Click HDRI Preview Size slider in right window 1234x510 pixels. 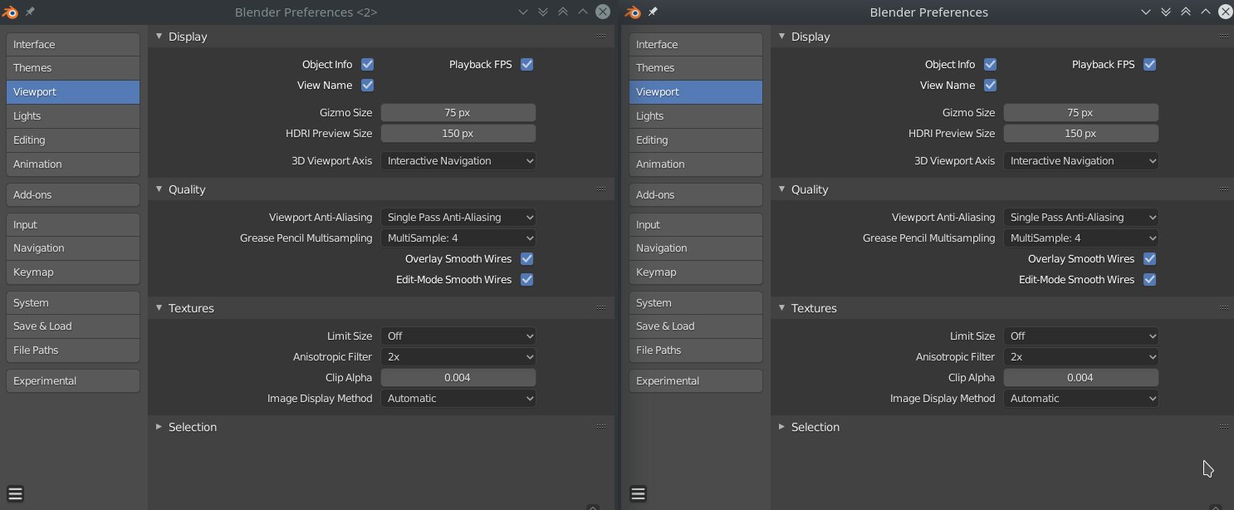(x=1081, y=133)
